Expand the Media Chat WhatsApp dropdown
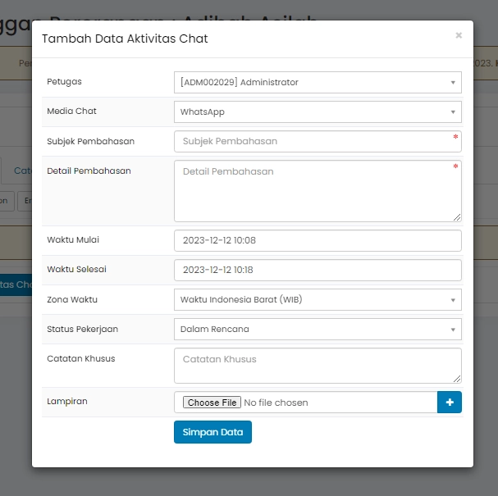Image resolution: width=498 pixels, height=496 pixels. tap(318, 111)
